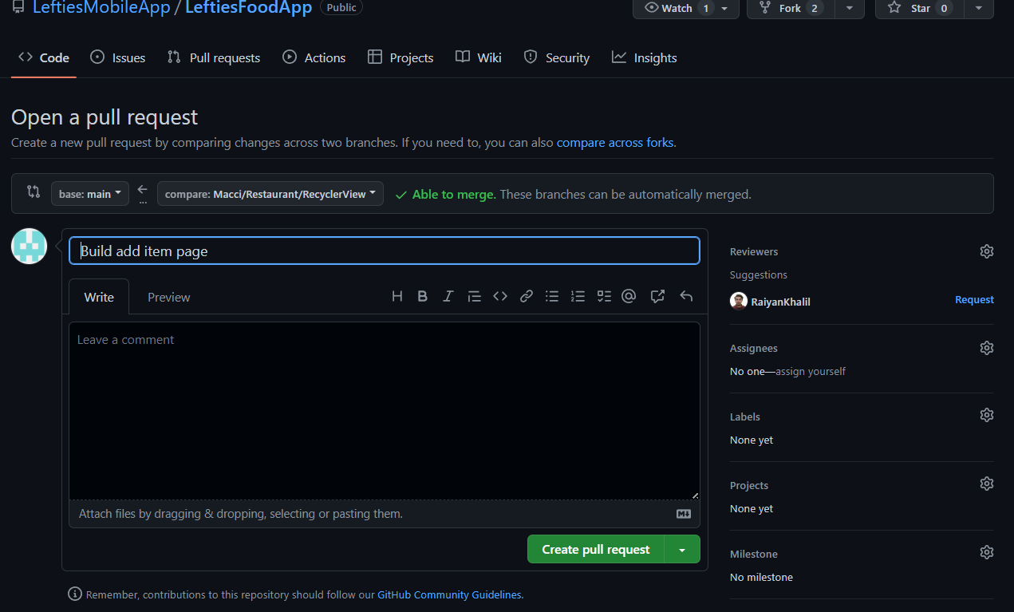
Task: Switch to the Preview tab
Action: [x=169, y=297]
